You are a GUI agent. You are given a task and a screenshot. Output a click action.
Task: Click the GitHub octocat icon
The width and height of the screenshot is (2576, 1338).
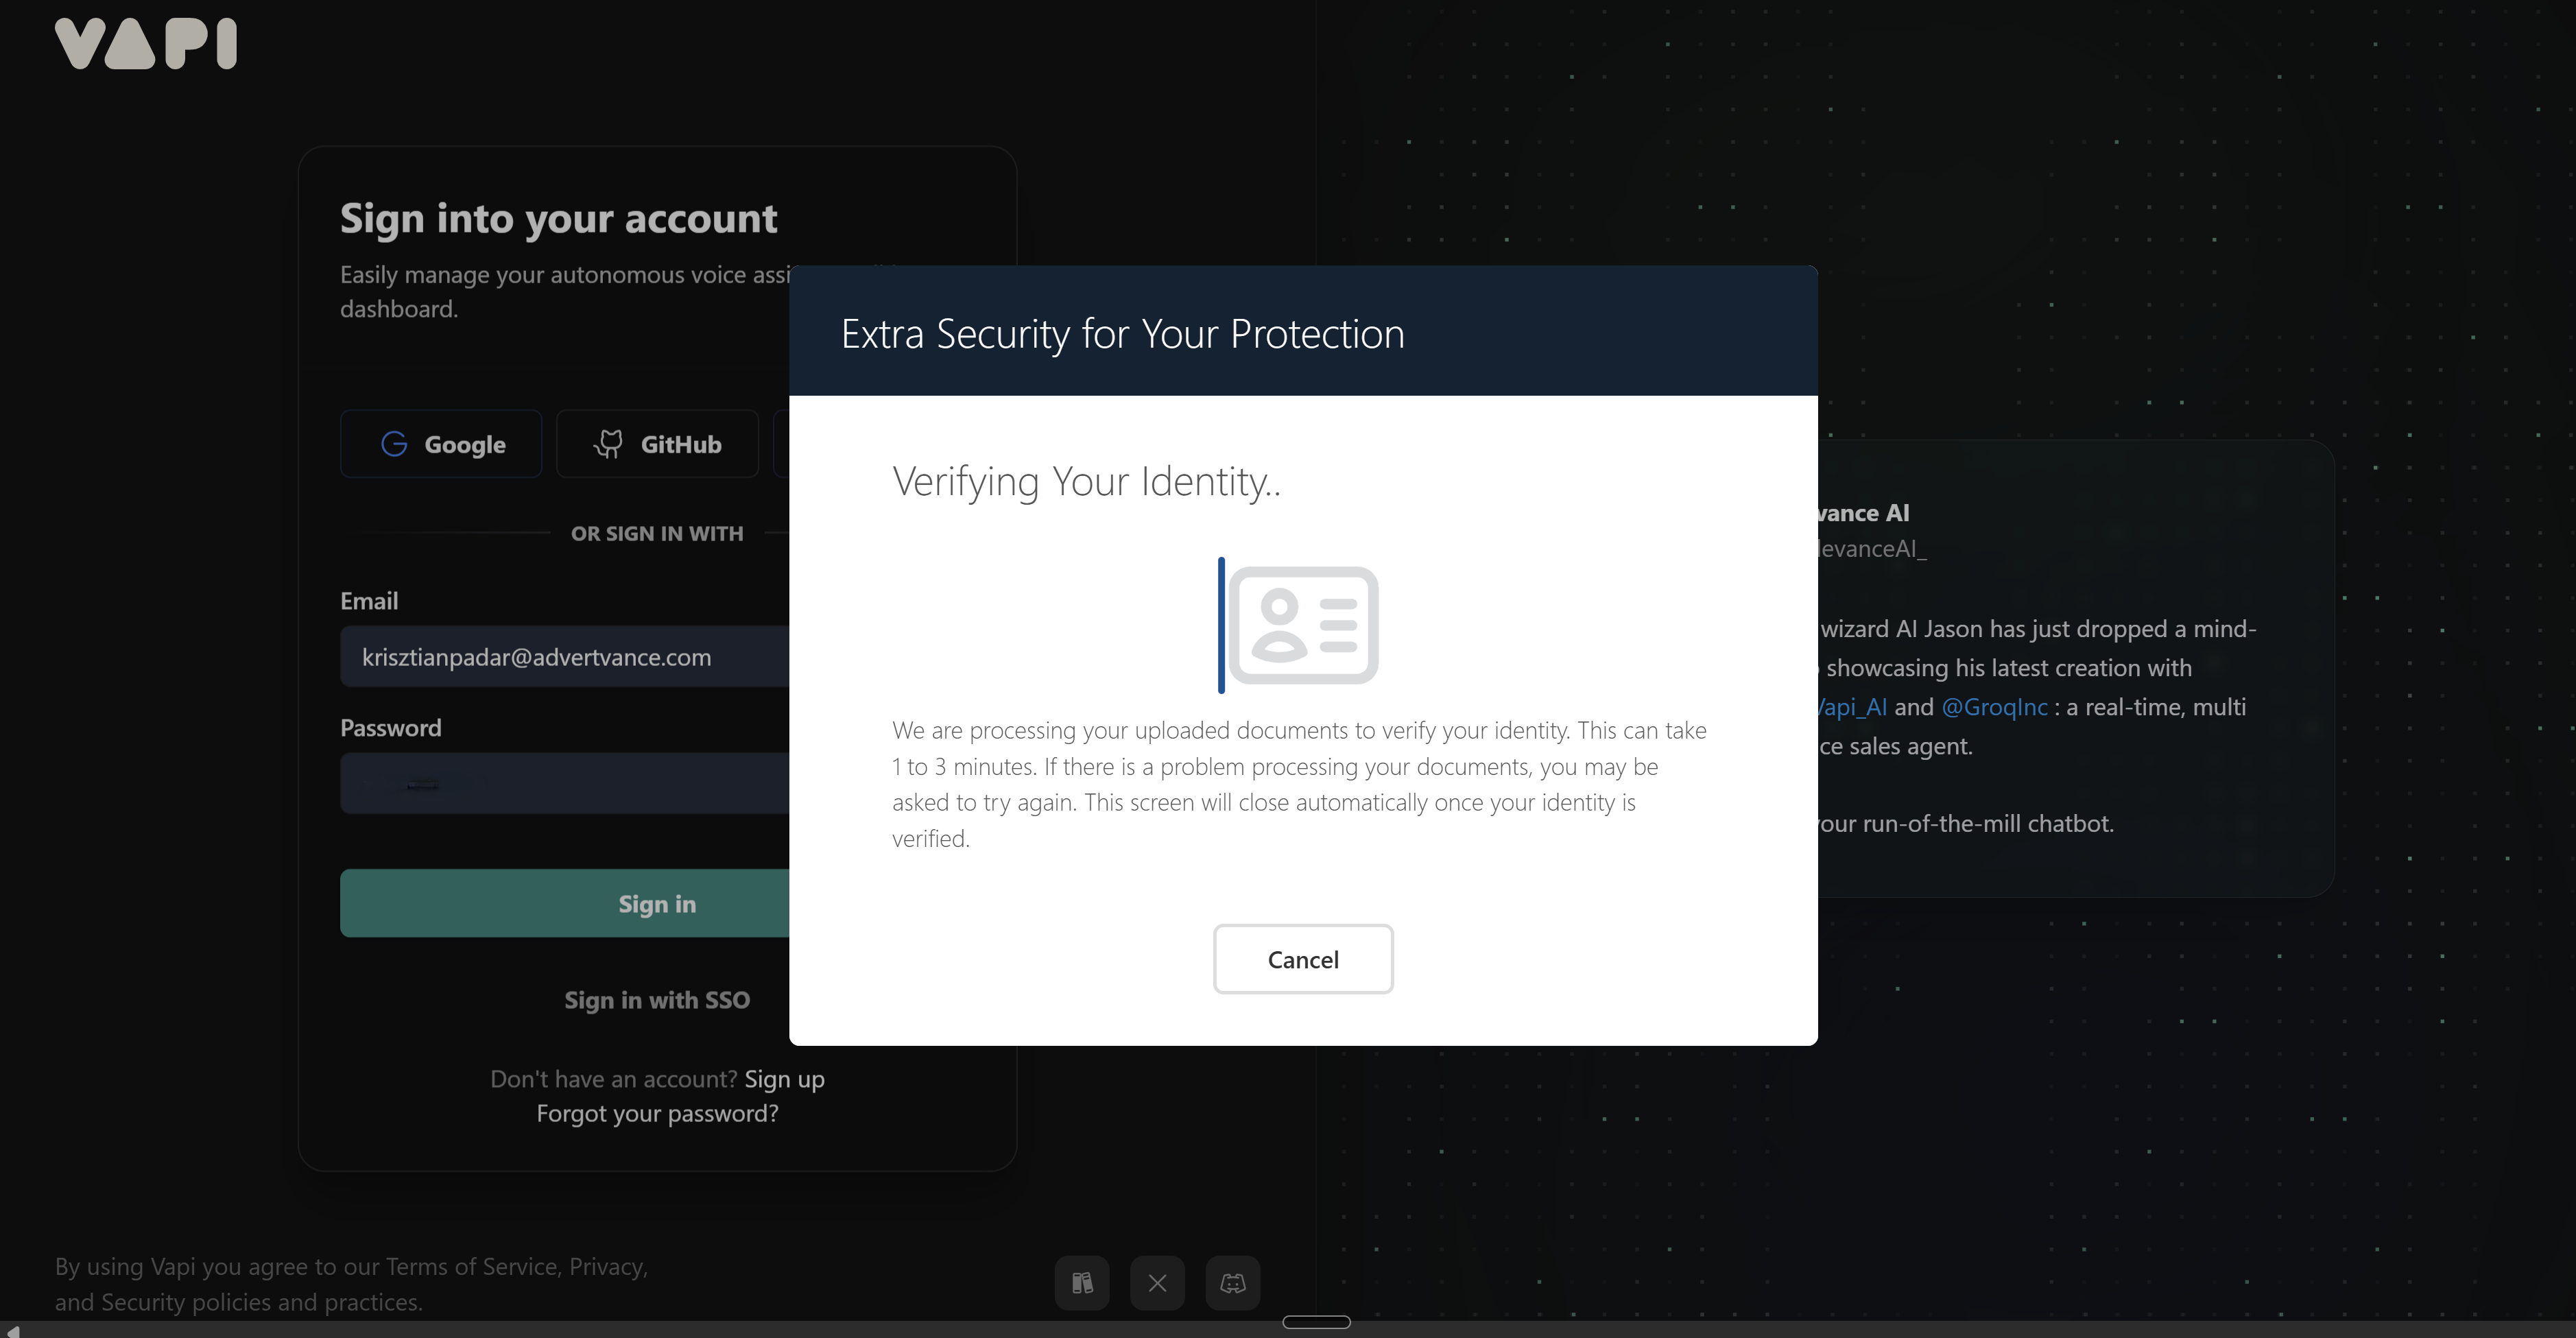point(608,444)
